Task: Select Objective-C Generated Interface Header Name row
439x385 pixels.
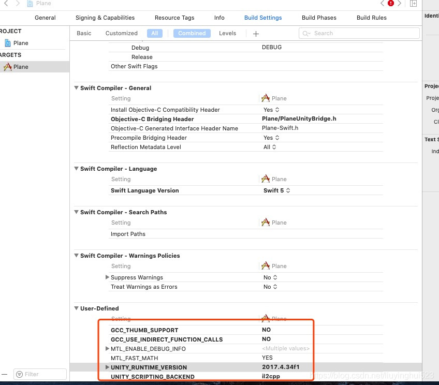Action: tap(245, 128)
